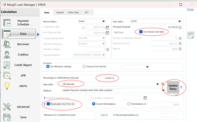Open the Payment Schedule sidebar icon
The height and width of the screenshot is (122, 197).
click(7, 23)
